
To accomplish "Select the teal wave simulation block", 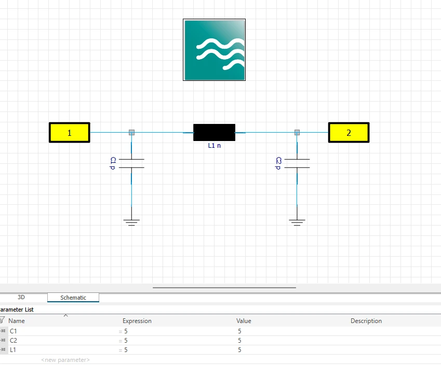I will tap(214, 50).
